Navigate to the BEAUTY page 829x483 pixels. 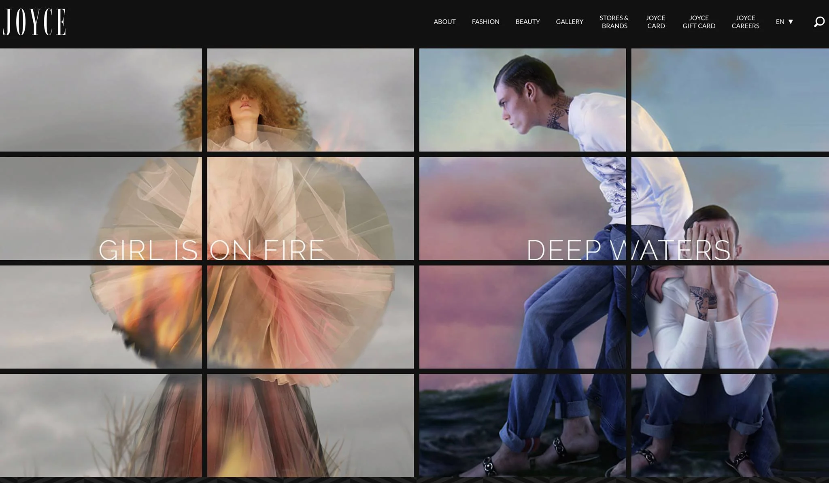[527, 22]
